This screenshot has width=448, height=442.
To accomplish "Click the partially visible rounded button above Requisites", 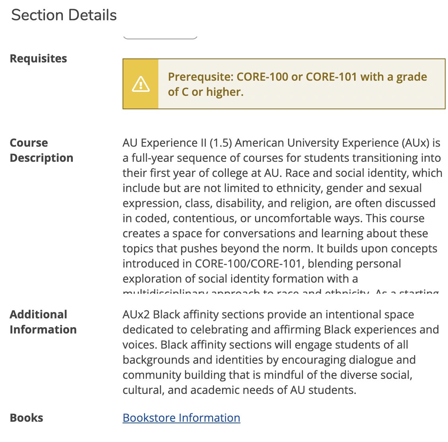I will [160, 37].
